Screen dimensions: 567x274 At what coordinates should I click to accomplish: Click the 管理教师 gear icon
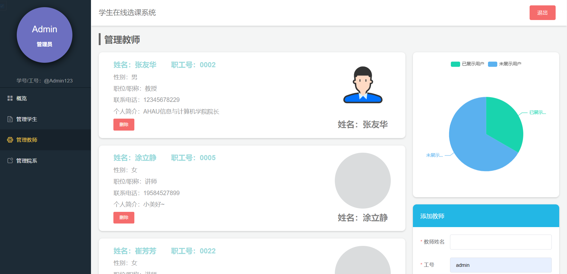10,140
